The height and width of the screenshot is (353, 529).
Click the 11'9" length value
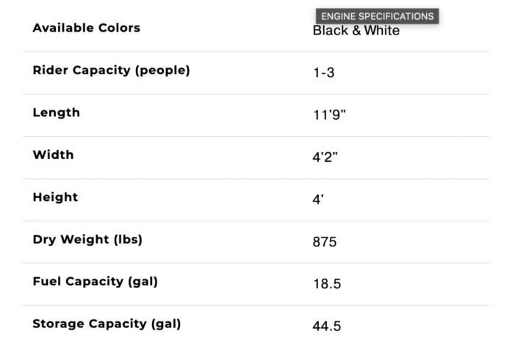330,115
